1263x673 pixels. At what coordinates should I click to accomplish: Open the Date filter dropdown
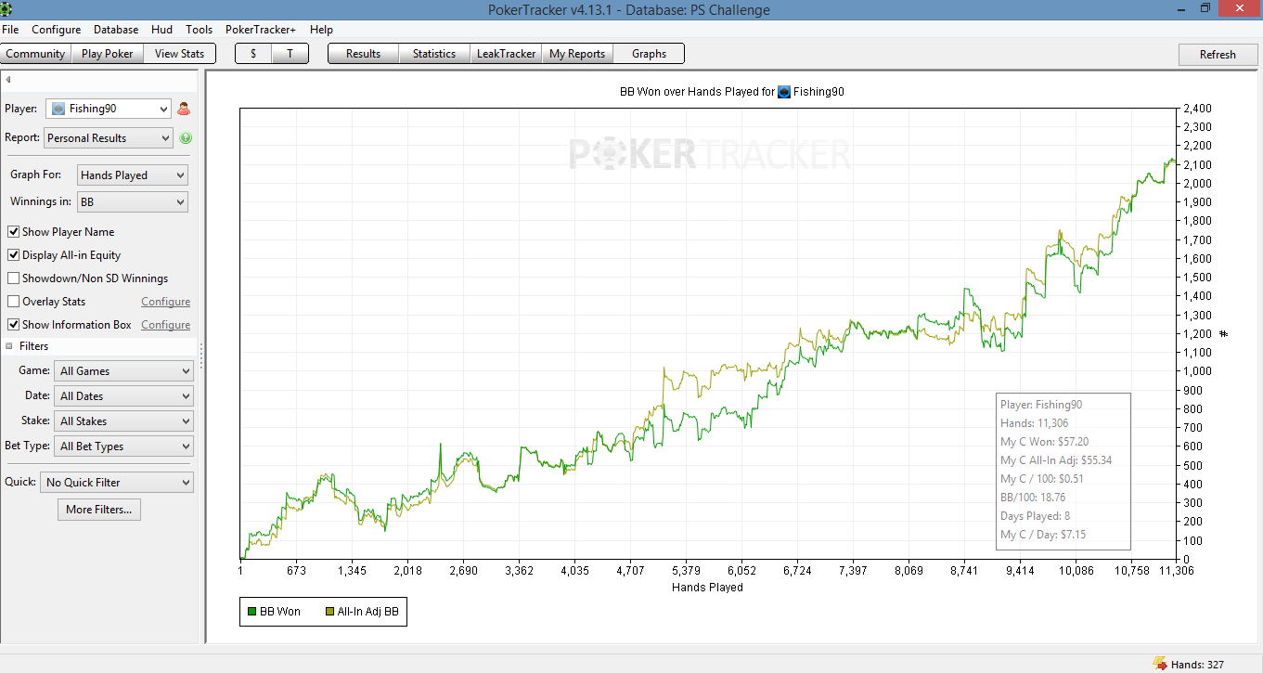tap(123, 396)
